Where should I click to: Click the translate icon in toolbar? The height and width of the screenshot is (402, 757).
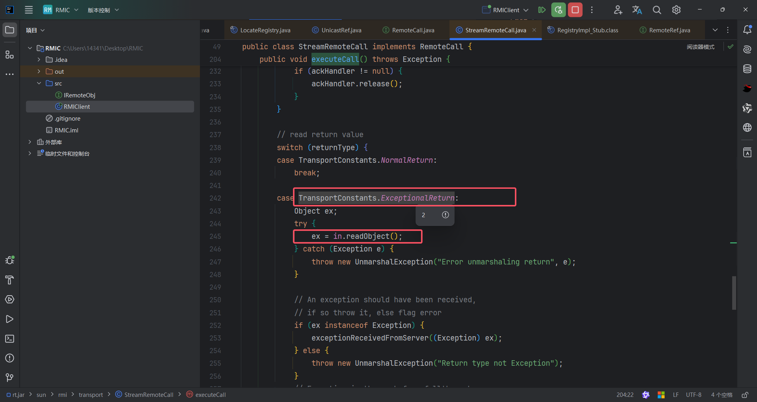(x=637, y=10)
